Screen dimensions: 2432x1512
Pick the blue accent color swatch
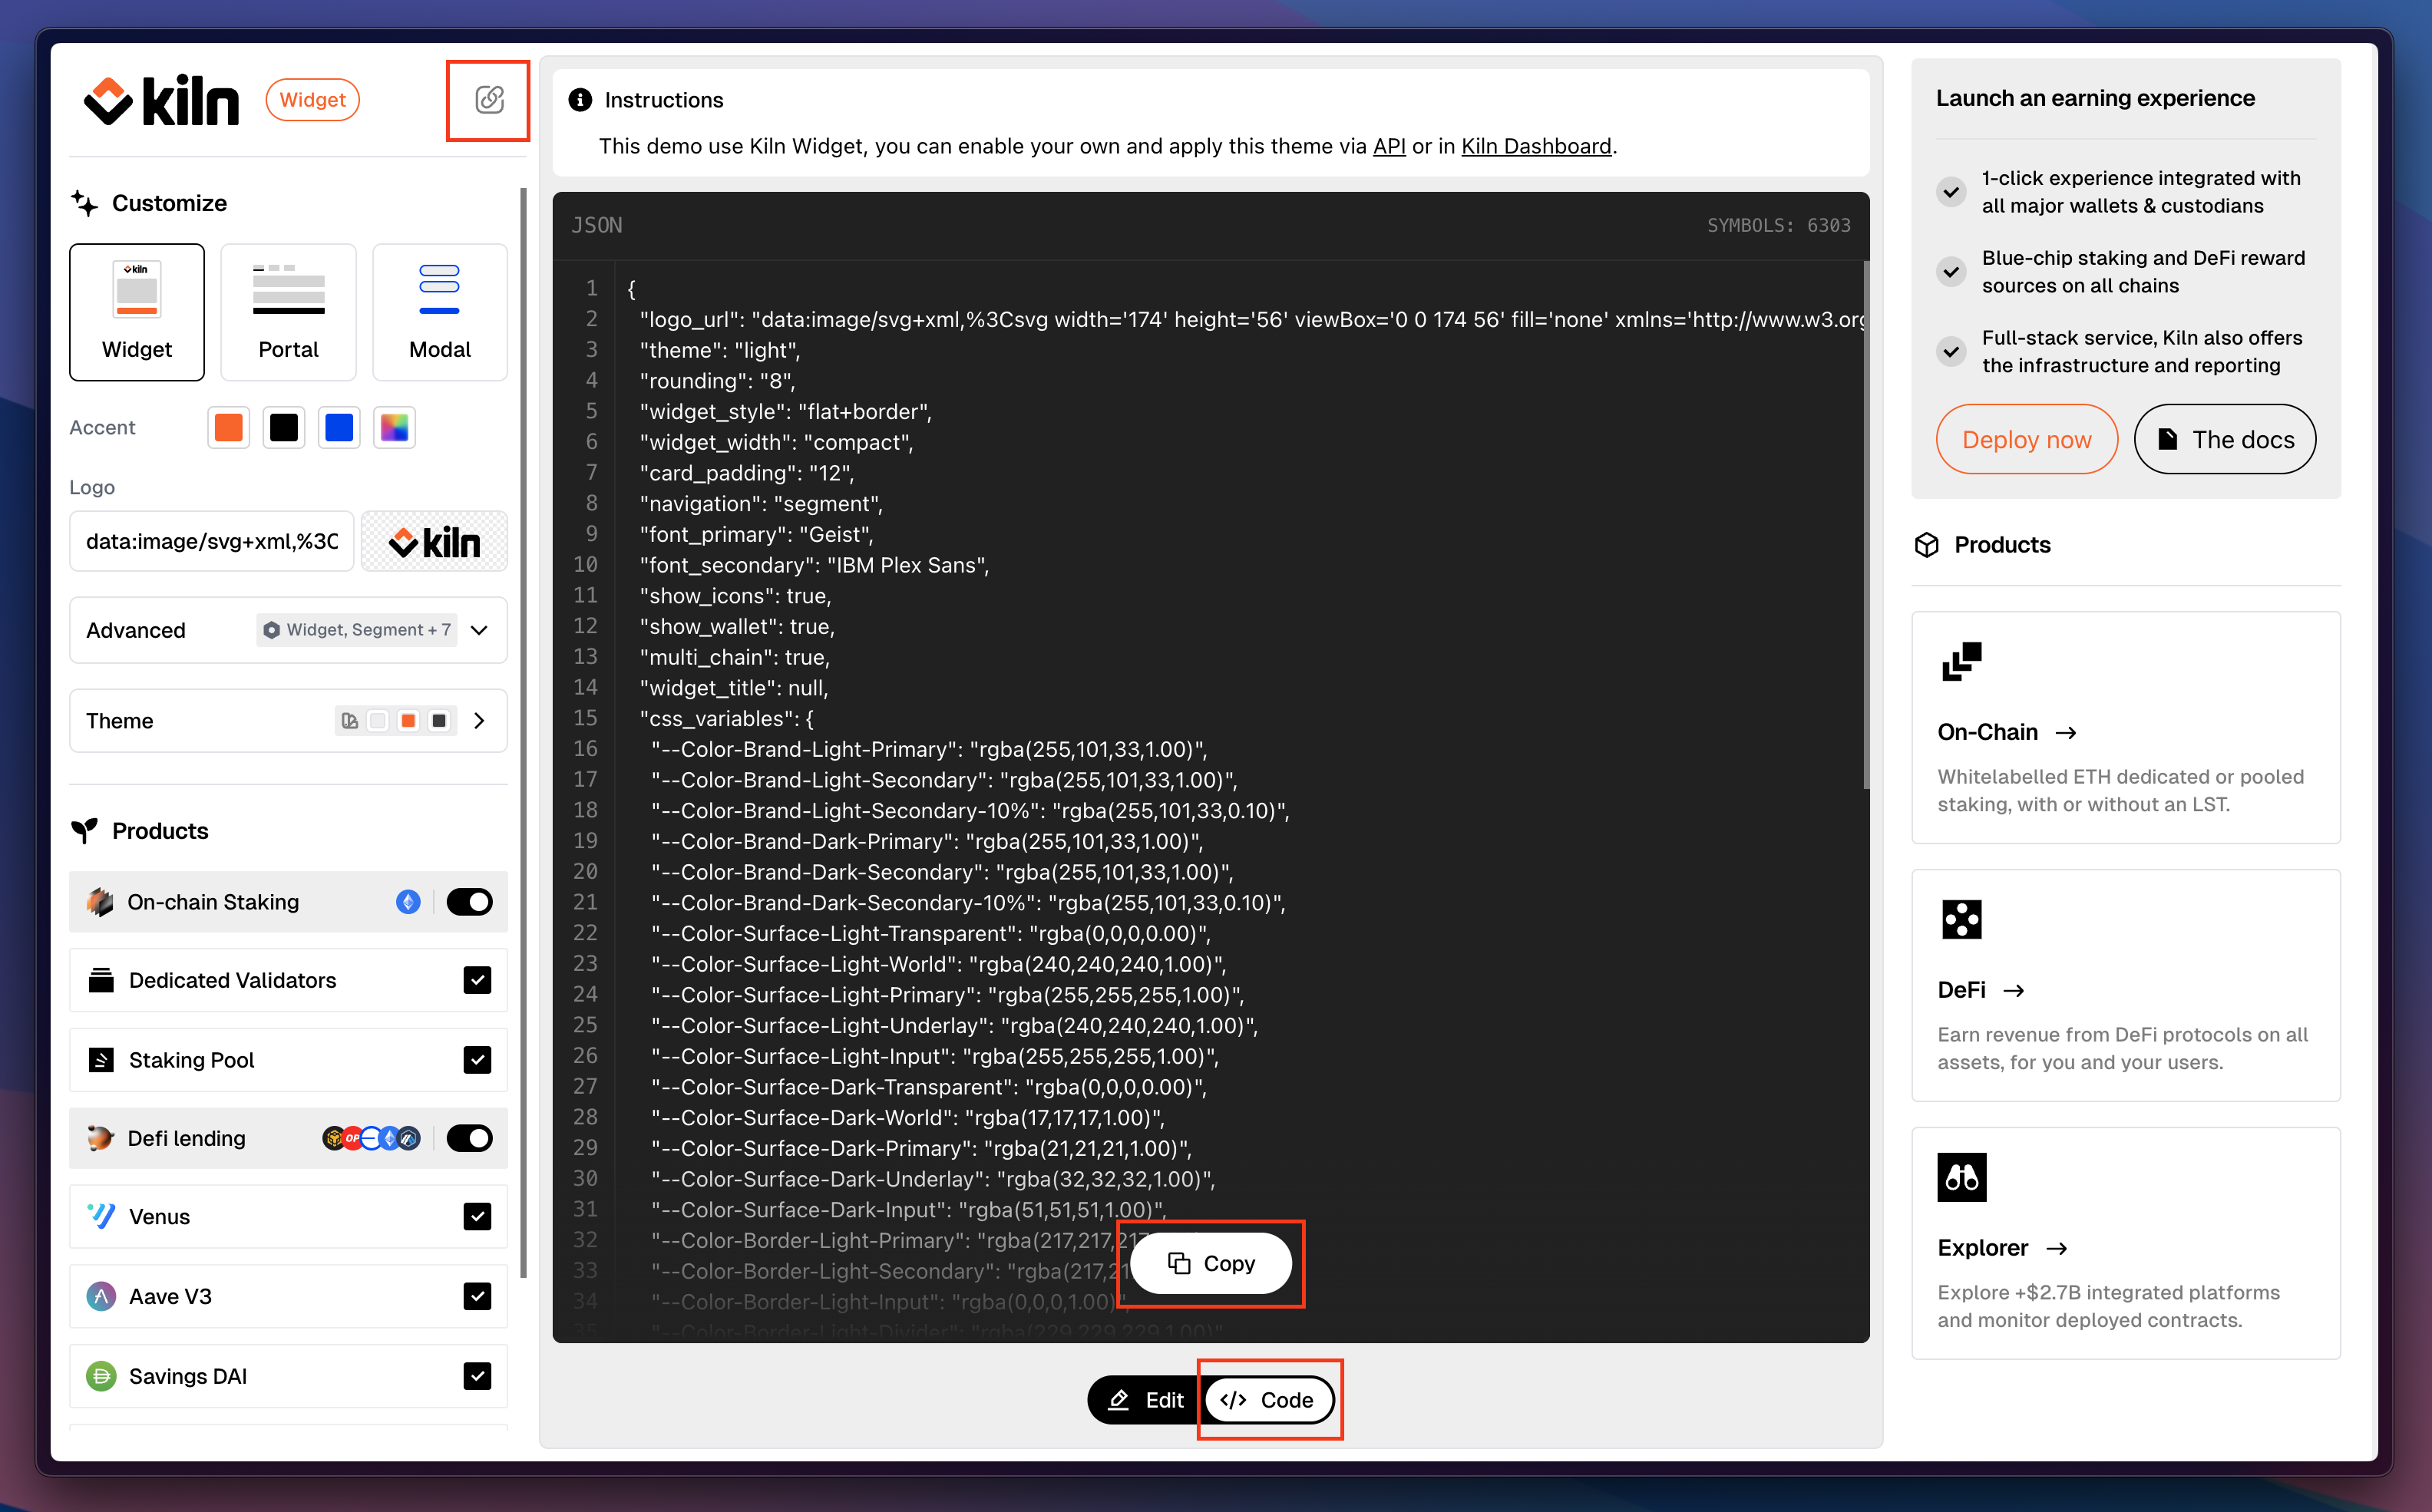point(339,428)
